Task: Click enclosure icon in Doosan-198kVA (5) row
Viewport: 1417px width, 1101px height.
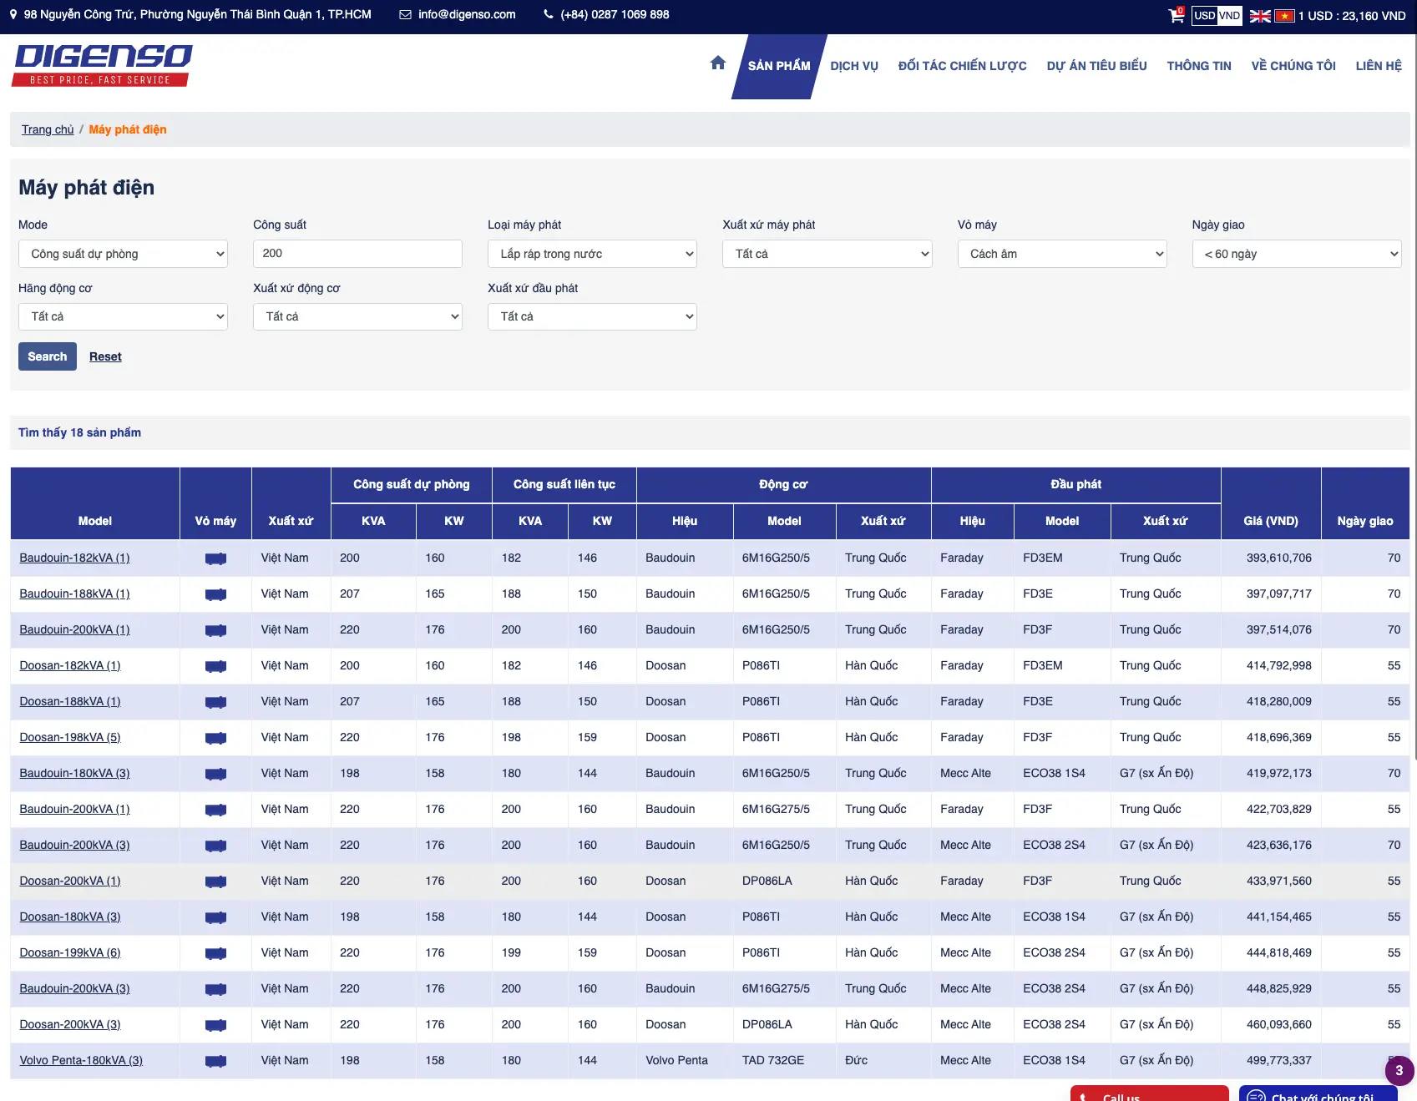Action: [x=215, y=738]
